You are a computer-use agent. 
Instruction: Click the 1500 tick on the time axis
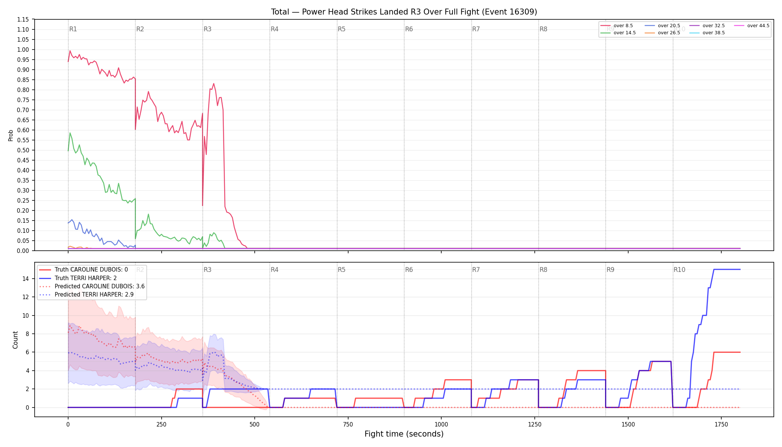628,424
